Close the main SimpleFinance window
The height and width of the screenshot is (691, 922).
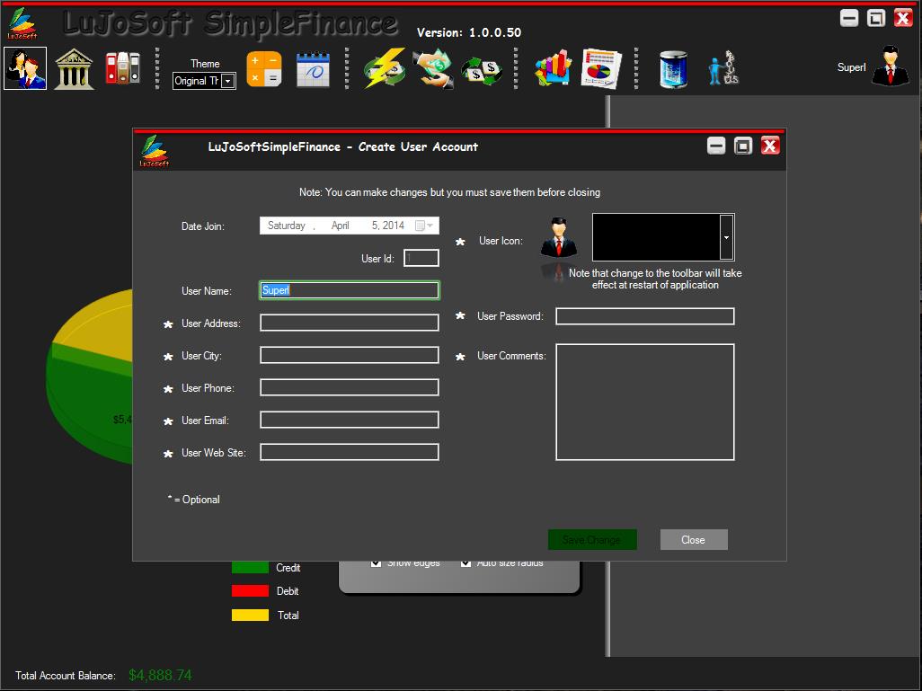coord(903,18)
